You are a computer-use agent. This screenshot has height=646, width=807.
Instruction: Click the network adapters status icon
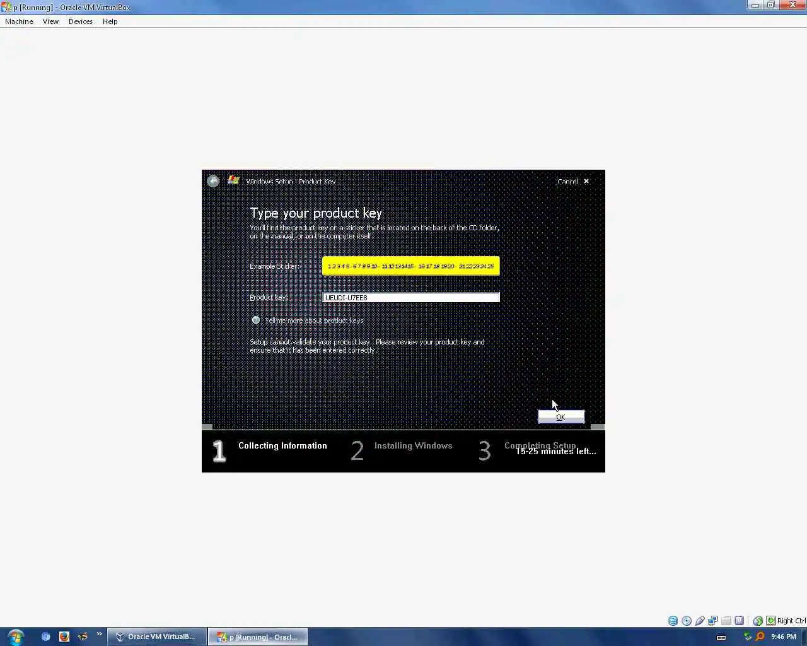point(713,621)
